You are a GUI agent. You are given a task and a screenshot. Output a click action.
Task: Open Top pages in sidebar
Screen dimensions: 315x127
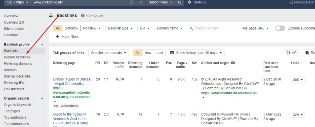point(12,111)
